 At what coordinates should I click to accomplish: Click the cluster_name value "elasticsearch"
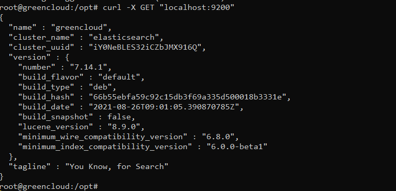click(124, 37)
